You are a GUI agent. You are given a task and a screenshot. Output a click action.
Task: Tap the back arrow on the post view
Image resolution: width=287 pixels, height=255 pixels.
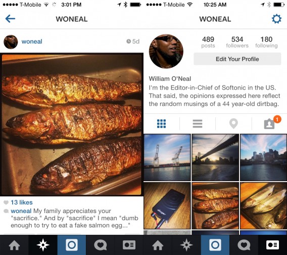click(x=10, y=19)
